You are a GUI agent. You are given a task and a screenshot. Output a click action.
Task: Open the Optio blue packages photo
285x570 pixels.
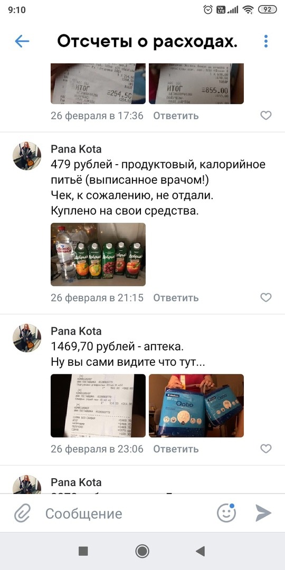coord(196,406)
